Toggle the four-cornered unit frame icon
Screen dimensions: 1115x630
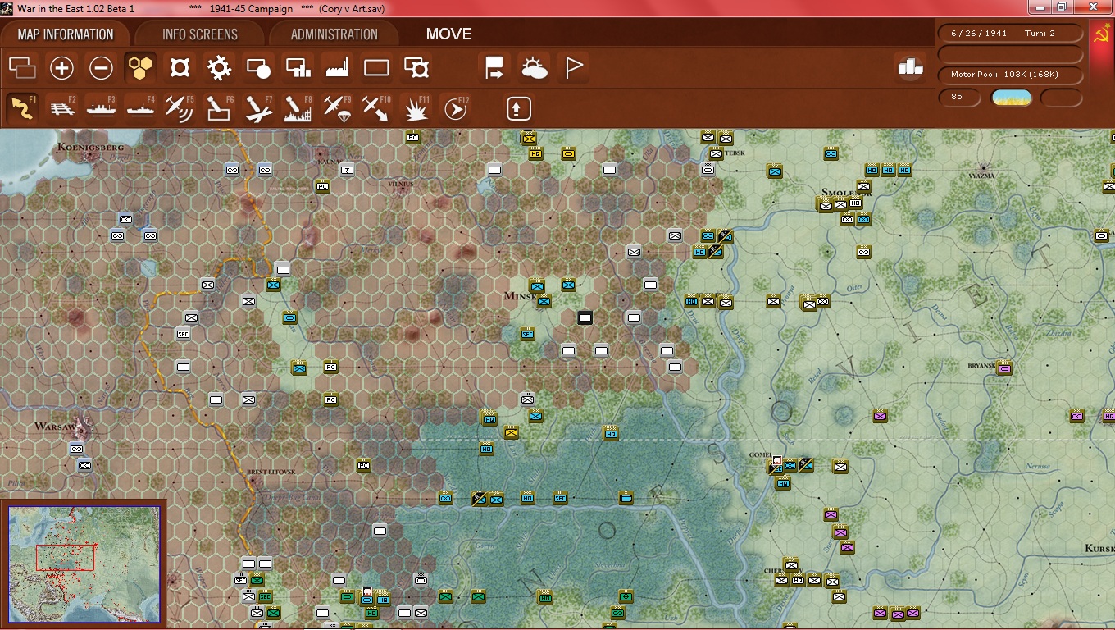point(180,68)
